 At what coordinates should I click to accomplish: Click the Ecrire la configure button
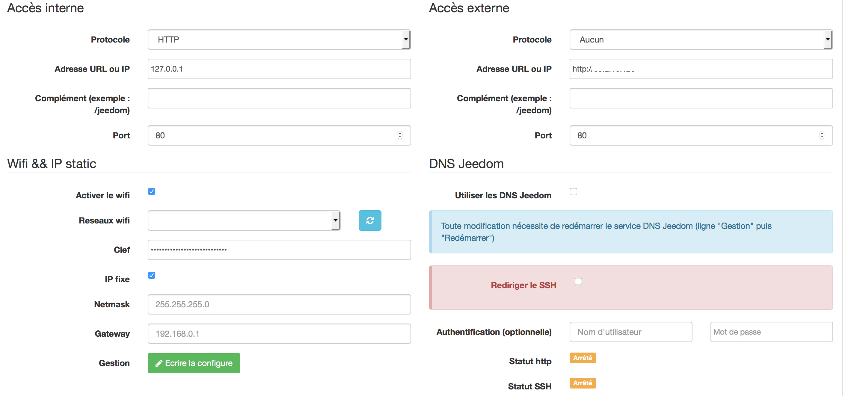[x=194, y=363]
